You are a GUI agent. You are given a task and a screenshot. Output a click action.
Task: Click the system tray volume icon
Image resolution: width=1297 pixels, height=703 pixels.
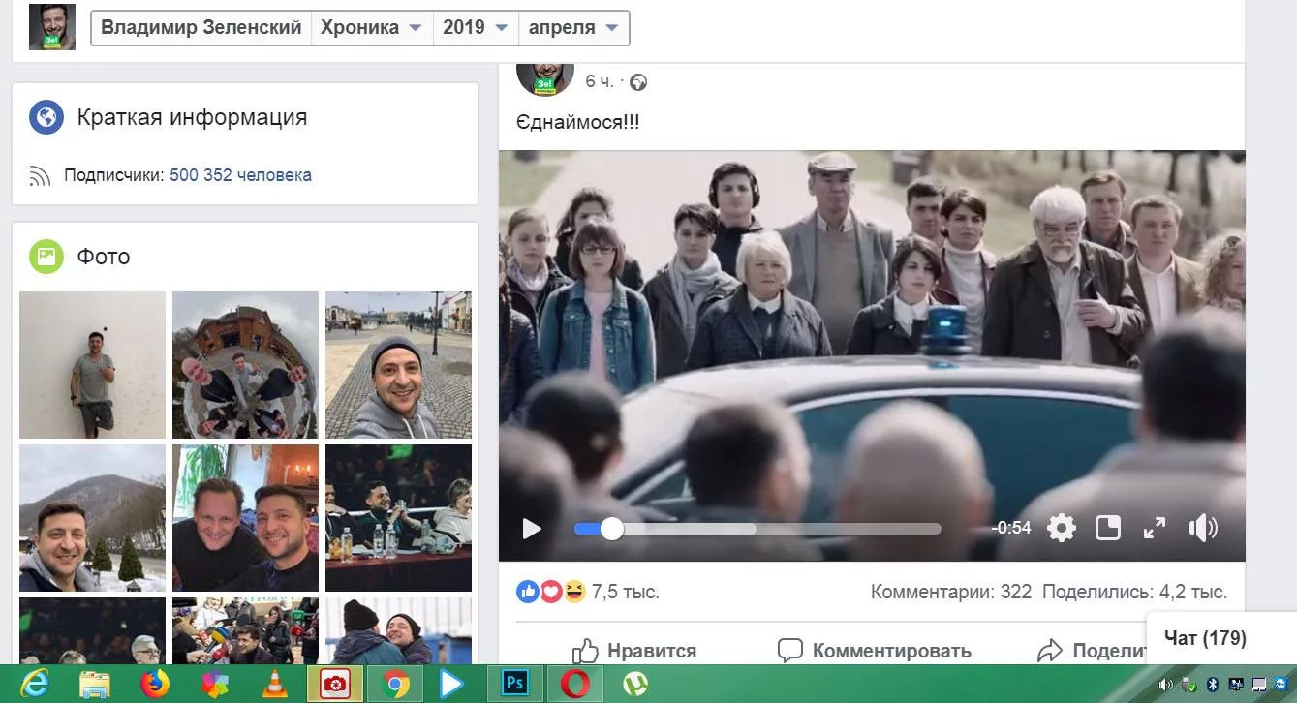[1165, 685]
